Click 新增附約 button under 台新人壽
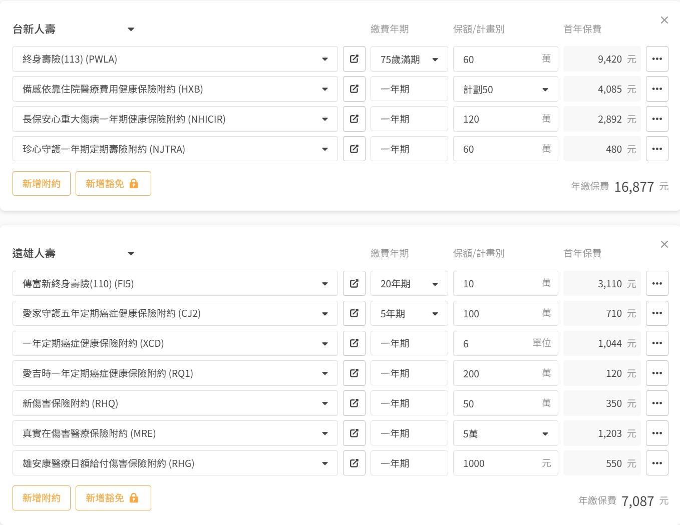Image resolution: width=680 pixels, height=525 pixels. [42, 184]
